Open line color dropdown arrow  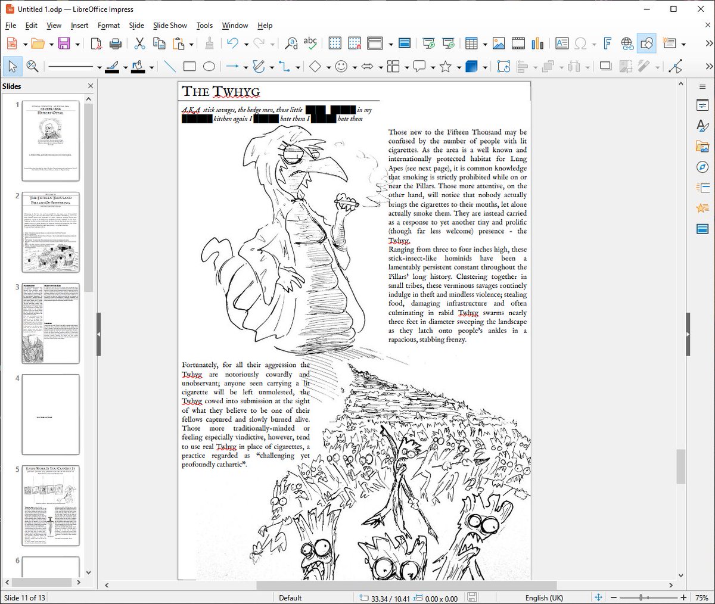[125, 67]
